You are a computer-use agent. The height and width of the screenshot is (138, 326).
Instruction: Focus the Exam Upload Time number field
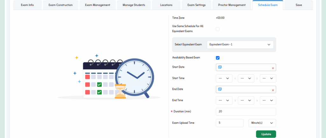(x=230, y=123)
